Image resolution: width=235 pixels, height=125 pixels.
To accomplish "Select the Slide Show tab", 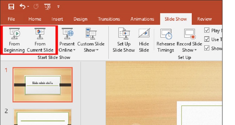I will [x=176, y=19].
